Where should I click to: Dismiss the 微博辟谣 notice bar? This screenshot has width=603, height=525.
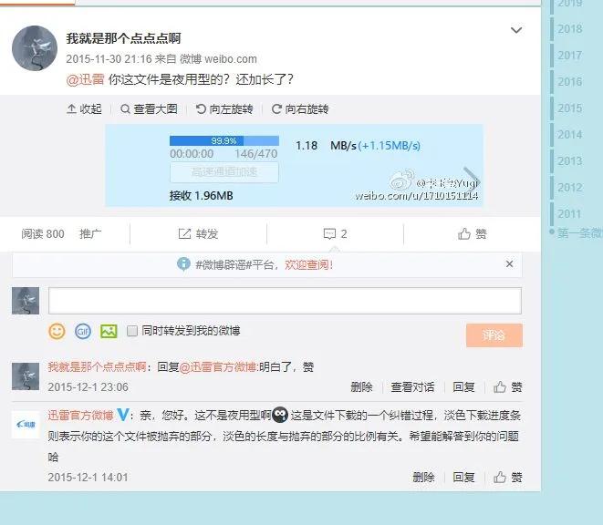pos(510,264)
